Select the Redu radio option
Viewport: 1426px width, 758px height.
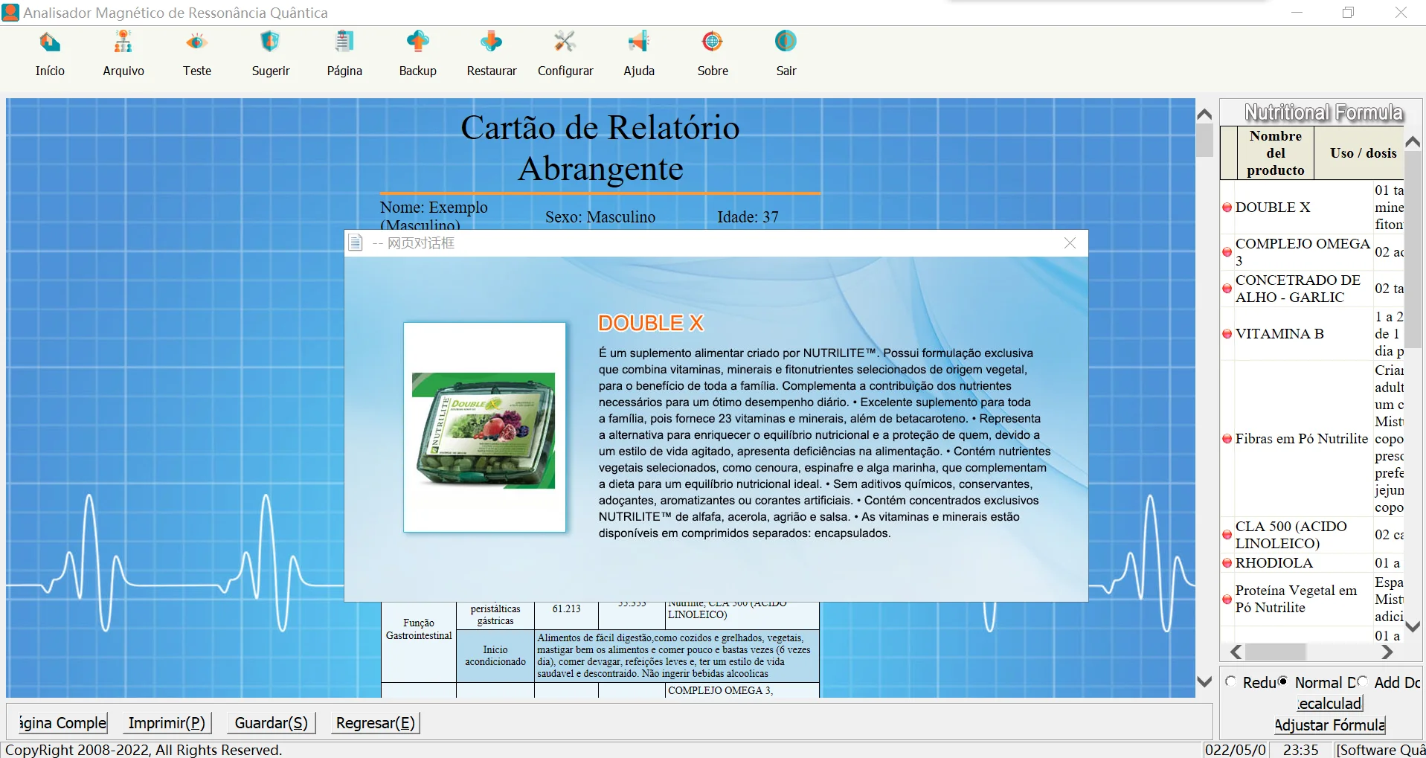pyautogui.click(x=1231, y=681)
